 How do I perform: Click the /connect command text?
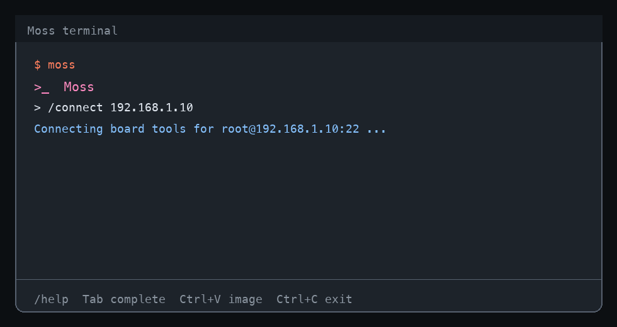point(75,108)
